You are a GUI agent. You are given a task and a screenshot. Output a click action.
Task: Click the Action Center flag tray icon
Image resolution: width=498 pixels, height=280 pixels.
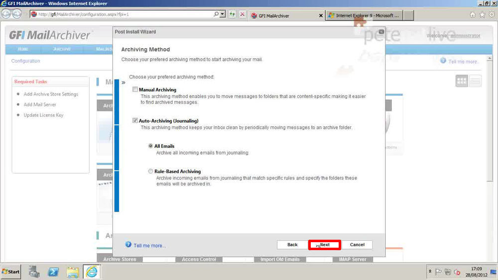[x=438, y=272]
